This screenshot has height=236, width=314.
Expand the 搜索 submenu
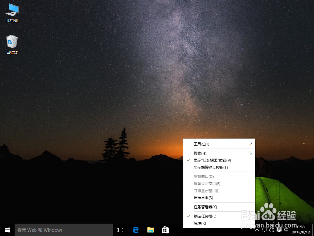click(x=200, y=153)
